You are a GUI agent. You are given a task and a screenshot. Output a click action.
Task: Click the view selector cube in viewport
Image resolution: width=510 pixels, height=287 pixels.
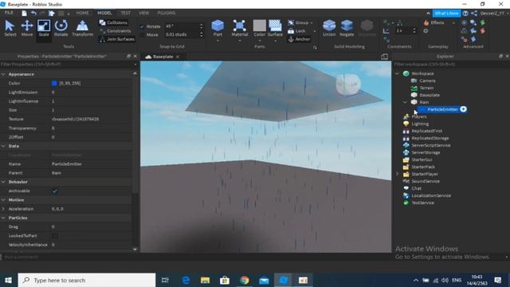pyautogui.click(x=348, y=85)
